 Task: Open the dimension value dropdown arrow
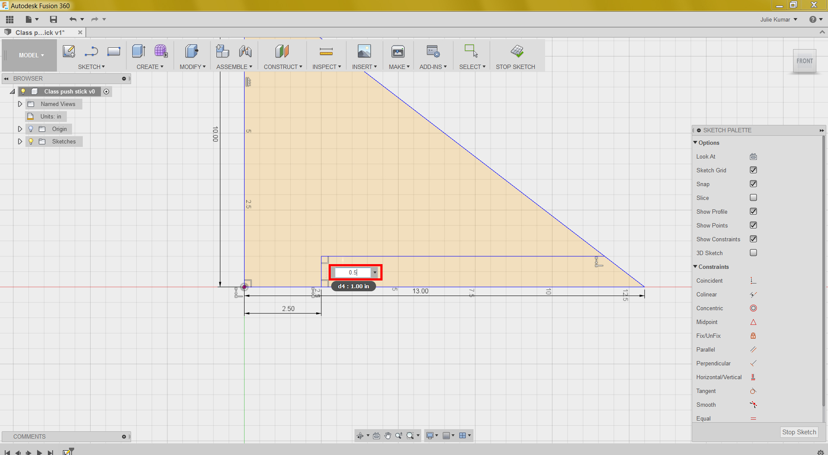pos(375,272)
